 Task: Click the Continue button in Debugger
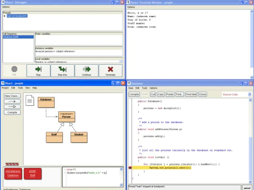click(86, 71)
